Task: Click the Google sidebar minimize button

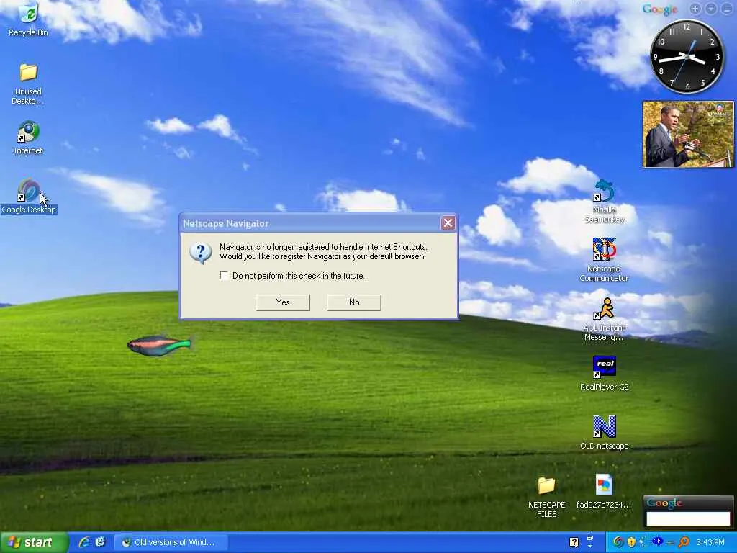Action: [x=726, y=9]
